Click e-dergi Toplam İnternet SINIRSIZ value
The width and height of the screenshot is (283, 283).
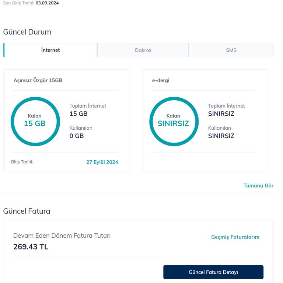point(221,114)
